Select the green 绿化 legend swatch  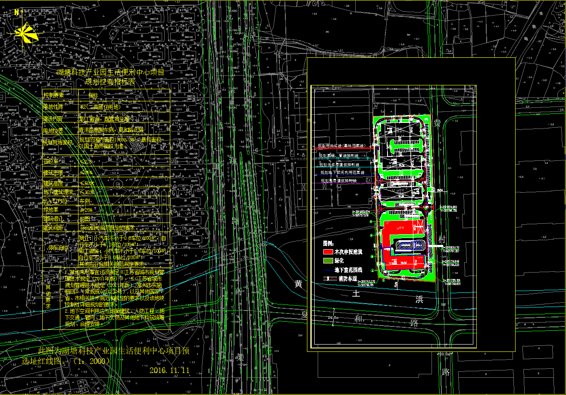pyautogui.click(x=328, y=260)
